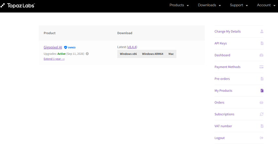Open Payment Methods
The image size is (278, 144).
(x=228, y=67)
